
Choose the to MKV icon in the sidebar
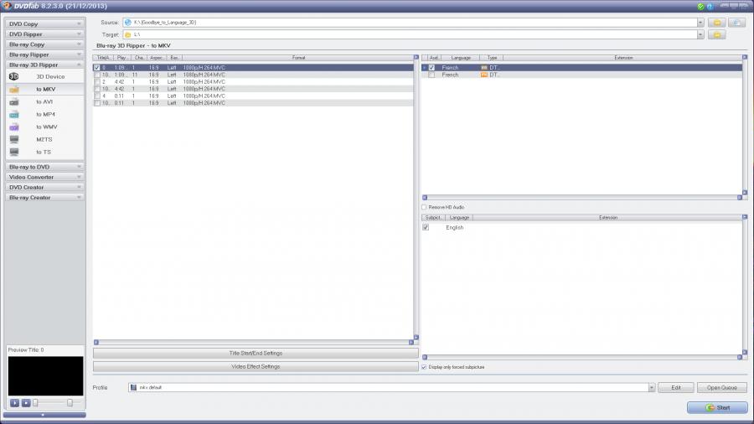tap(14, 90)
